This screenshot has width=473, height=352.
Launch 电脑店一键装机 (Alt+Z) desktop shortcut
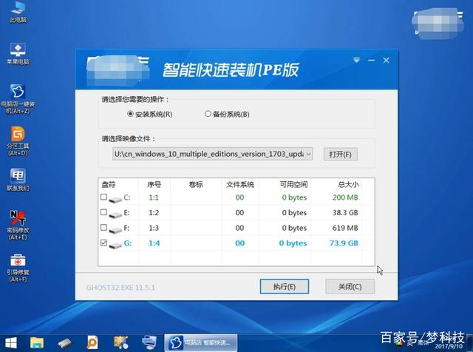pyautogui.click(x=18, y=98)
